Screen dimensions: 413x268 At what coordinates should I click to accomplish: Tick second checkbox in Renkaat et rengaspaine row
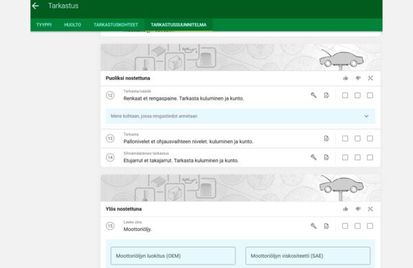click(x=357, y=96)
